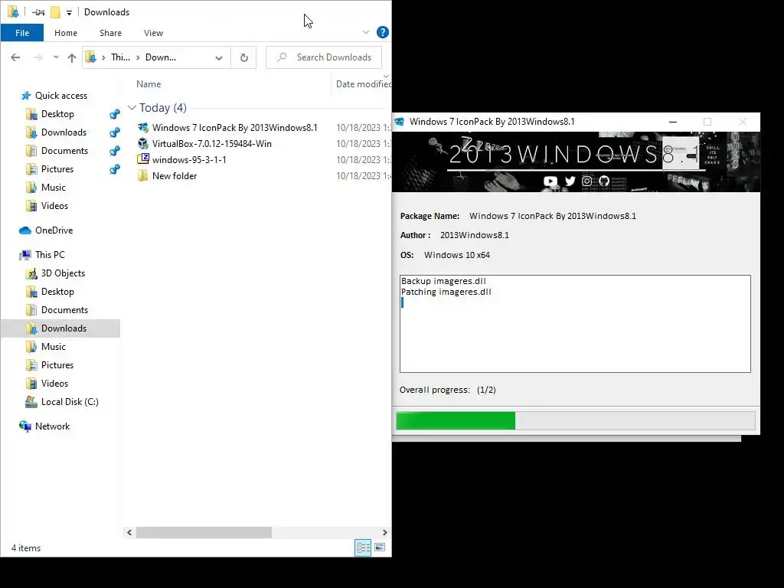Open the Share ribbon tab

(x=110, y=33)
